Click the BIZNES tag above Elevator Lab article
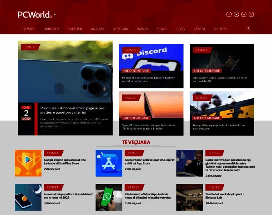Screen dimensions: 272x215 point(215,187)
